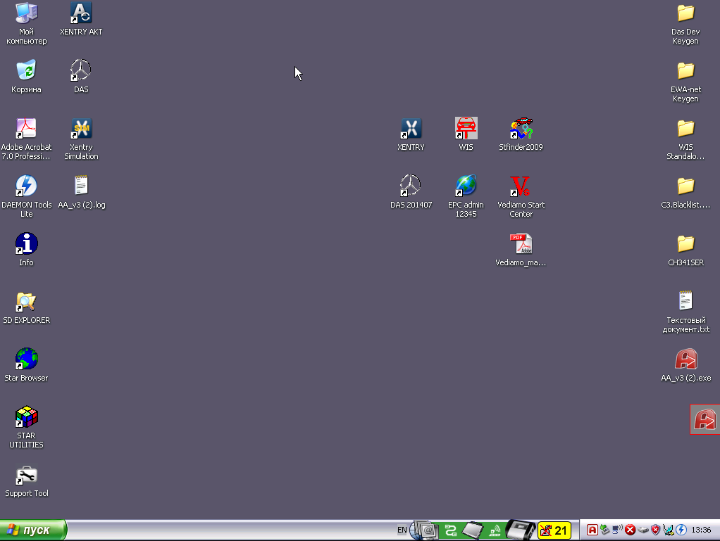Select the Vediamo_ma... PDF file

521,250
